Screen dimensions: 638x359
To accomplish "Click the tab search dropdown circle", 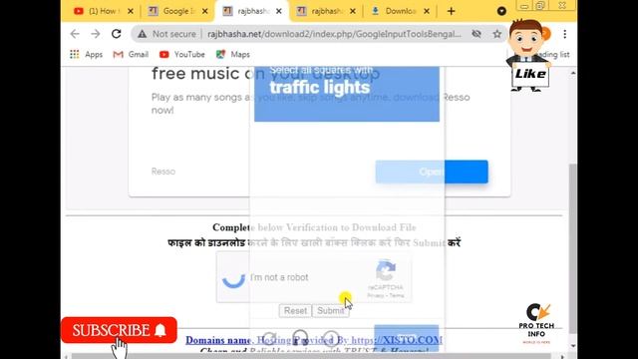I will point(501,11).
